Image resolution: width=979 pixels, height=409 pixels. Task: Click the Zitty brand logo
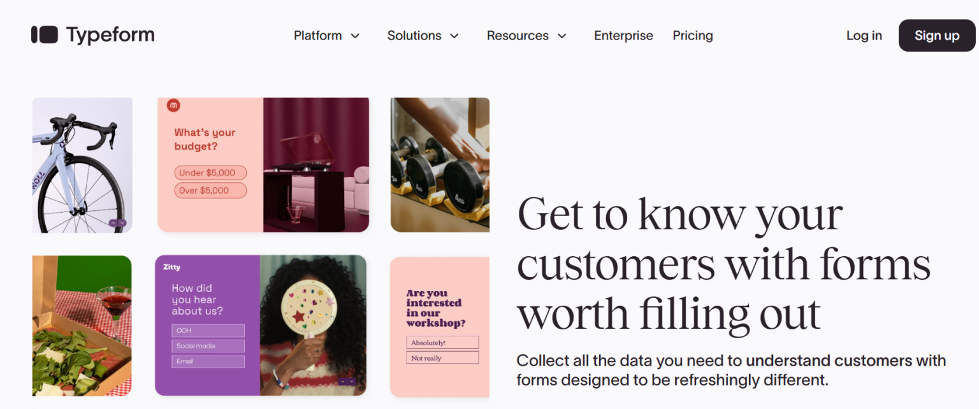point(172,268)
